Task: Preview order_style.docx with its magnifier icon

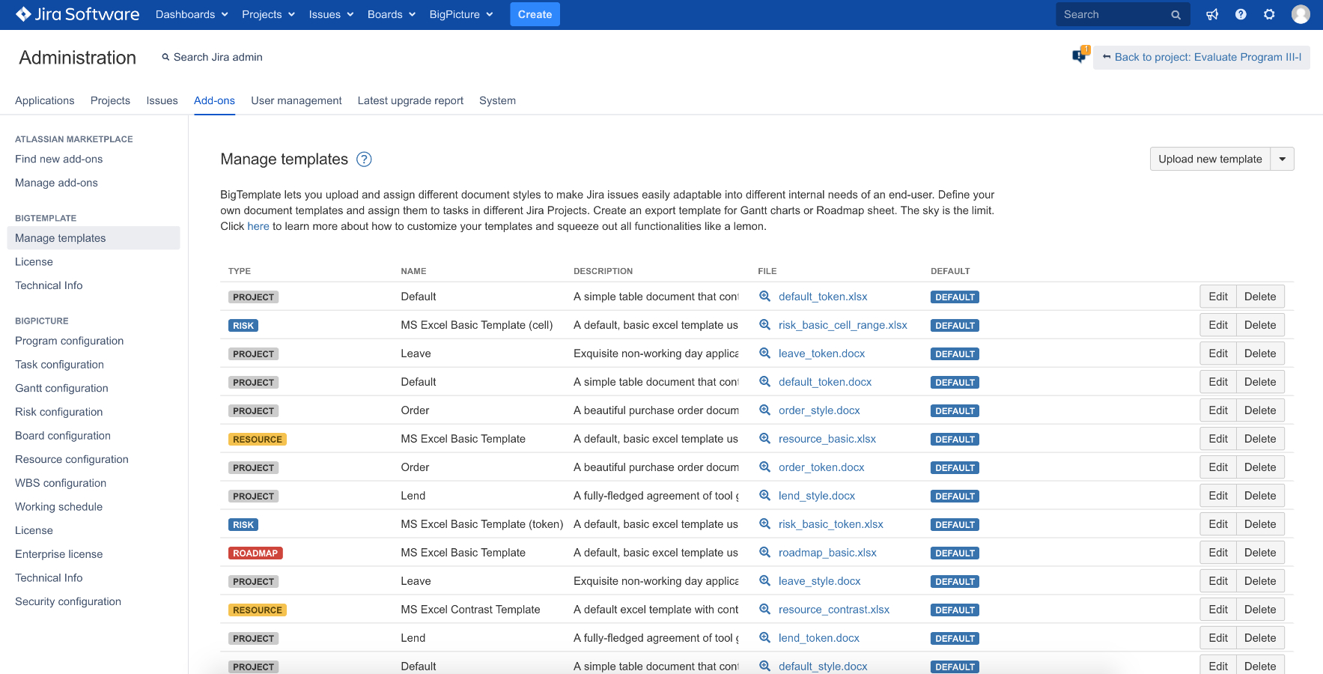Action: pos(764,410)
